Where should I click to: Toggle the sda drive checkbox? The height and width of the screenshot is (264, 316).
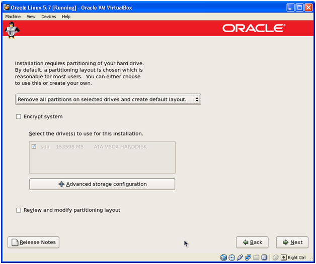point(34,147)
